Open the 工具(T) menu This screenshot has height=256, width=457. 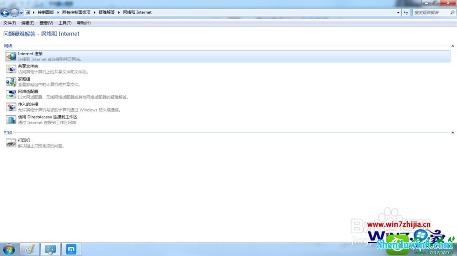(65, 23)
